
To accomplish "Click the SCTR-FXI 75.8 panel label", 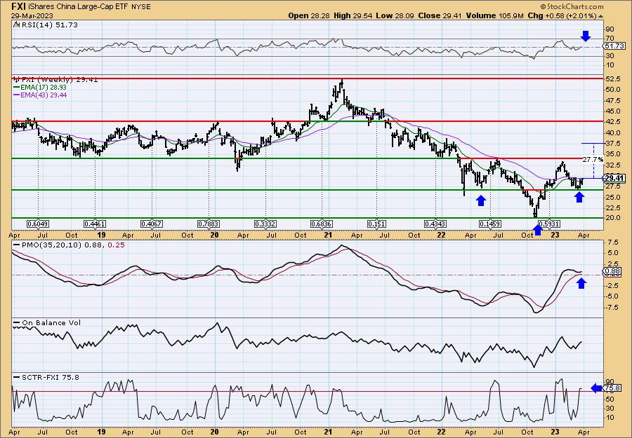I will click(x=50, y=377).
